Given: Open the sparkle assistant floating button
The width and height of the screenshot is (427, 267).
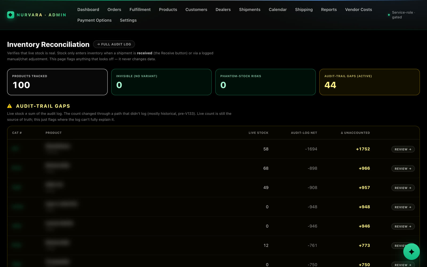Looking at the screenshot, I should (x=411, y=252).
